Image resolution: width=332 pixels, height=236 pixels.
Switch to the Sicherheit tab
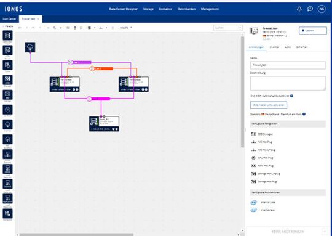click(302, 47)
